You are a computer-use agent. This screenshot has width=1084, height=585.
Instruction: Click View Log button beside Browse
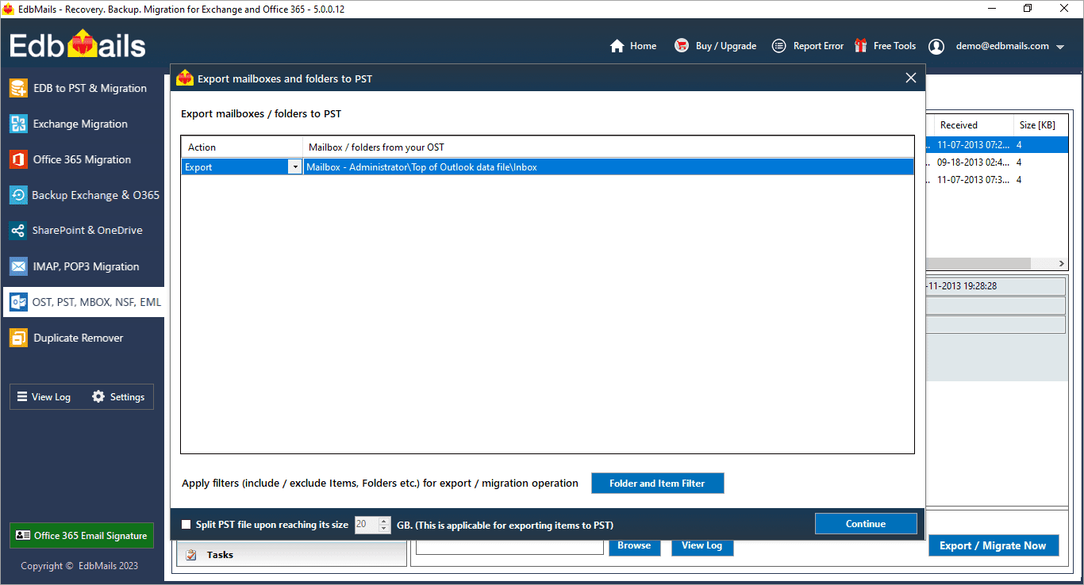702,545
